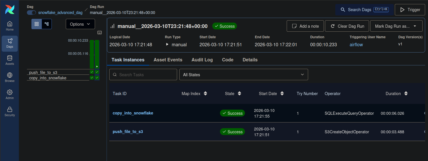Switch to graph view icon

click(47, 24)
